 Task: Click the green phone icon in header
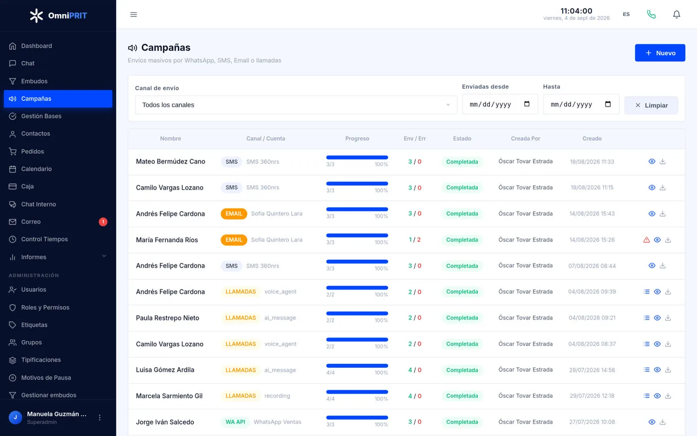pyautogui.click(x=651, y=14)
